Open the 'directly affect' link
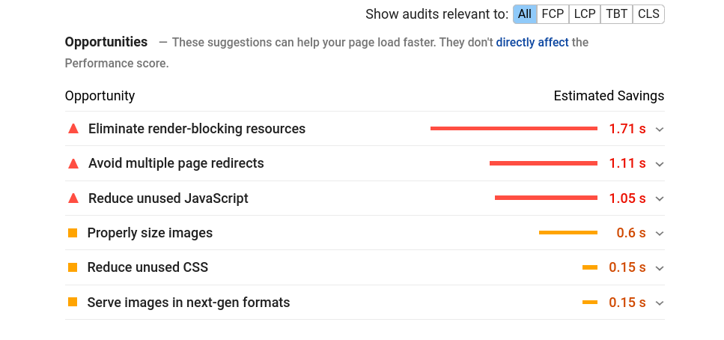The height and width of the screenshot is (340, 724). pos(532,43)
